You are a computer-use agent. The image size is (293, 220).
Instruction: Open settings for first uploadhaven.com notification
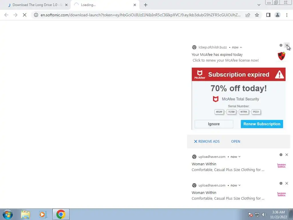tap(281, 155)
